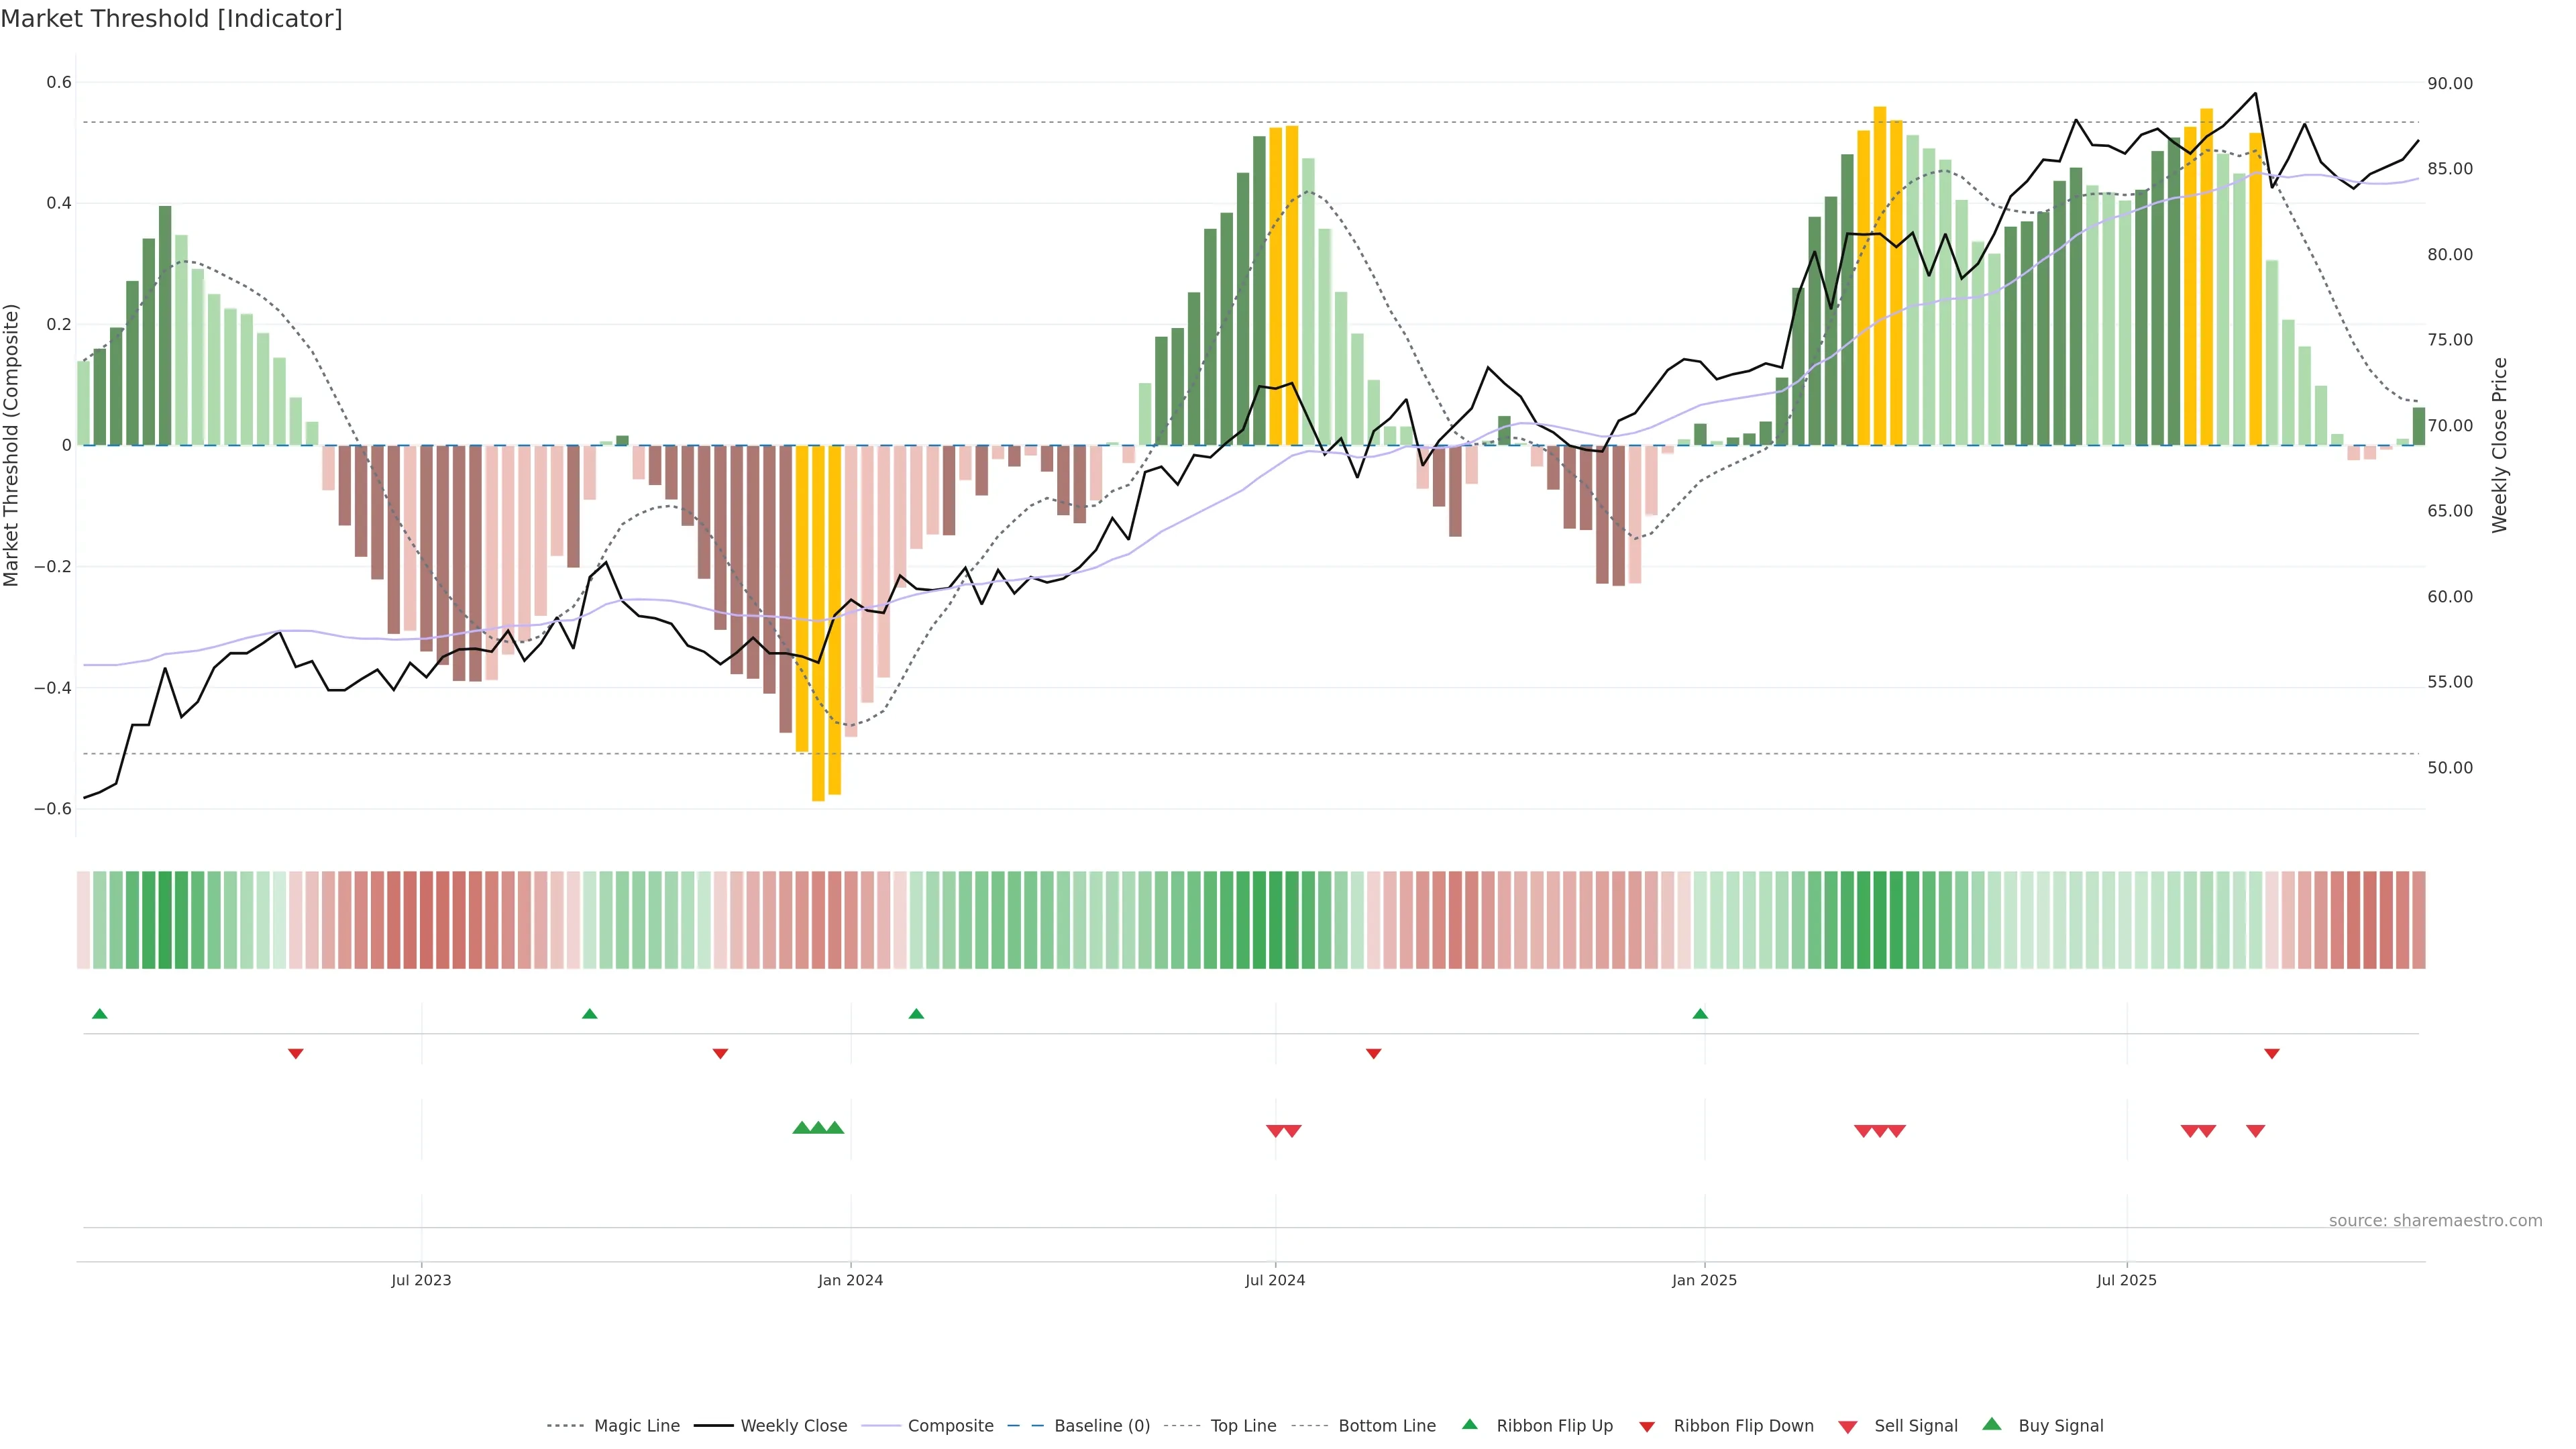2576x1449 pixels.
Task: Click the Ribbon Flip Down marker after July 2024
Action: [x=1373, y=1053]
